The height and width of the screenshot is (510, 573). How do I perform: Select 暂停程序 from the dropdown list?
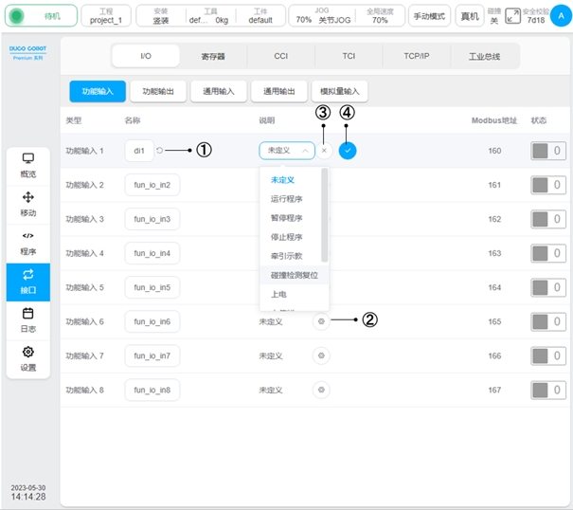[x=287, y=217]
